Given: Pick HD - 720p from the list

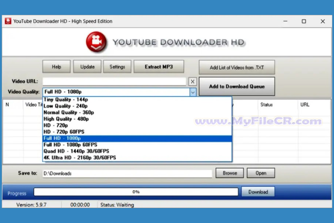Looking at the screenshot, I should [x=137, y=125].
